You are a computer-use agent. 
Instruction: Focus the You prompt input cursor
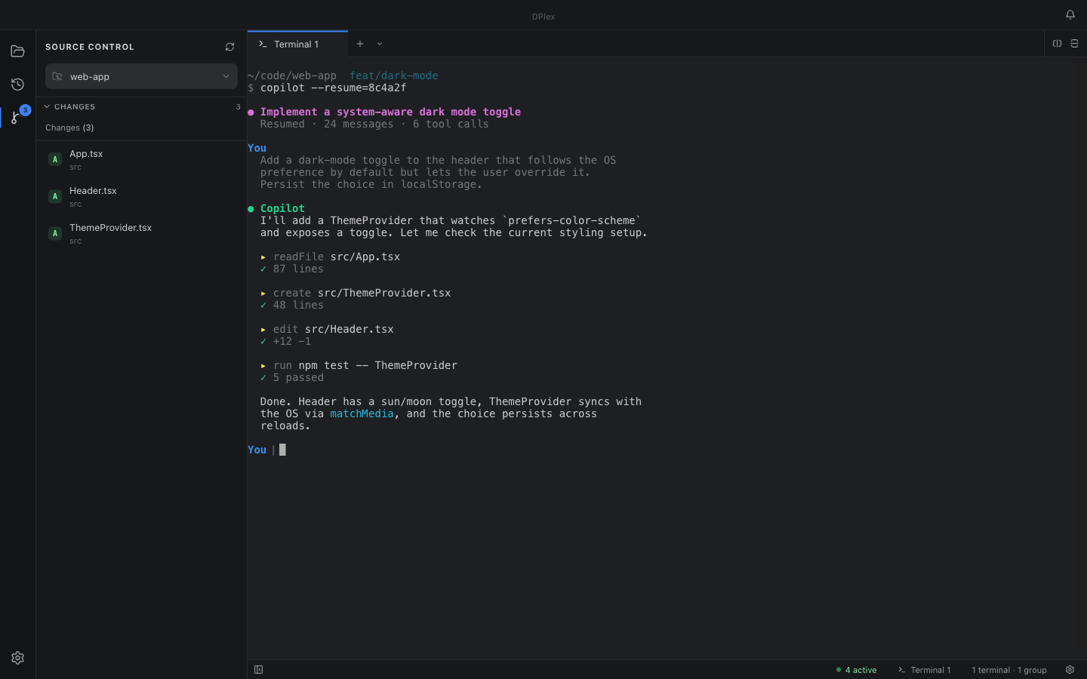[x=282, y=450]
